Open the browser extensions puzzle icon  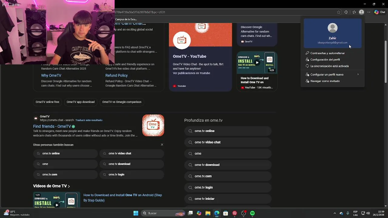(346, 12)
